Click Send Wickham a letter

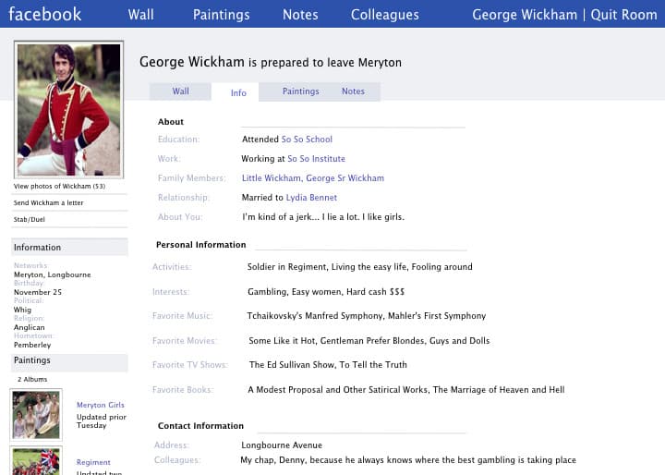(48, 203)
